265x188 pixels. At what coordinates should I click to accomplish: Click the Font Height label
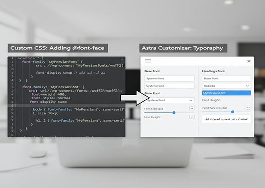(x=211, y=100)
